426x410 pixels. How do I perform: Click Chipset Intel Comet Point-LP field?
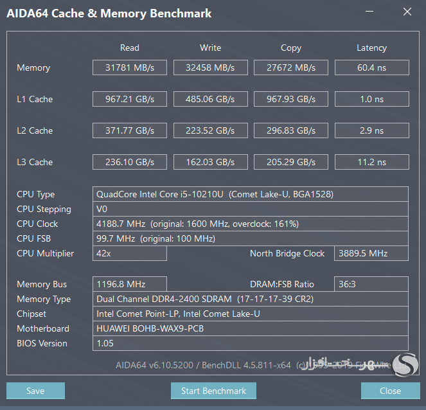pos(251,314)
